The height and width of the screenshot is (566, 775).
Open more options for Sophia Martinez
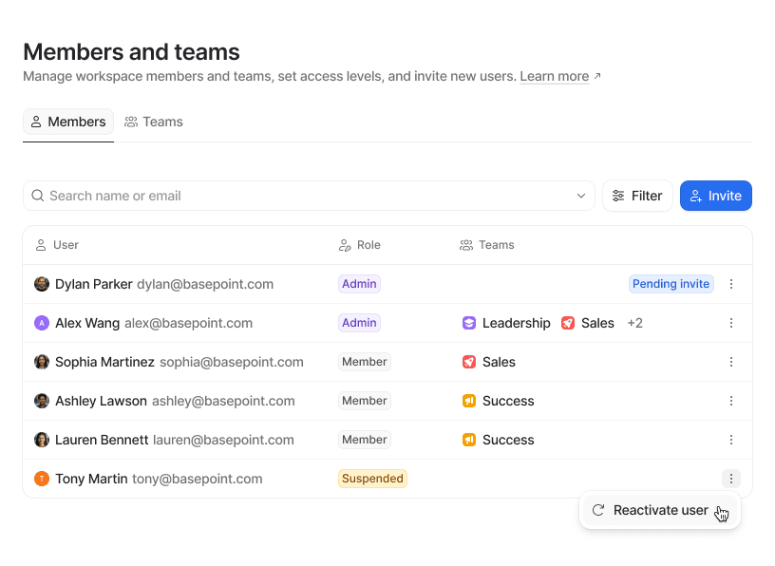coord(731,362)
